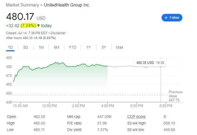The width and height of the screenshot is (197, 135).
Task: Click the chart at 4:00 PM mark
Action: [x=107, y=105]
